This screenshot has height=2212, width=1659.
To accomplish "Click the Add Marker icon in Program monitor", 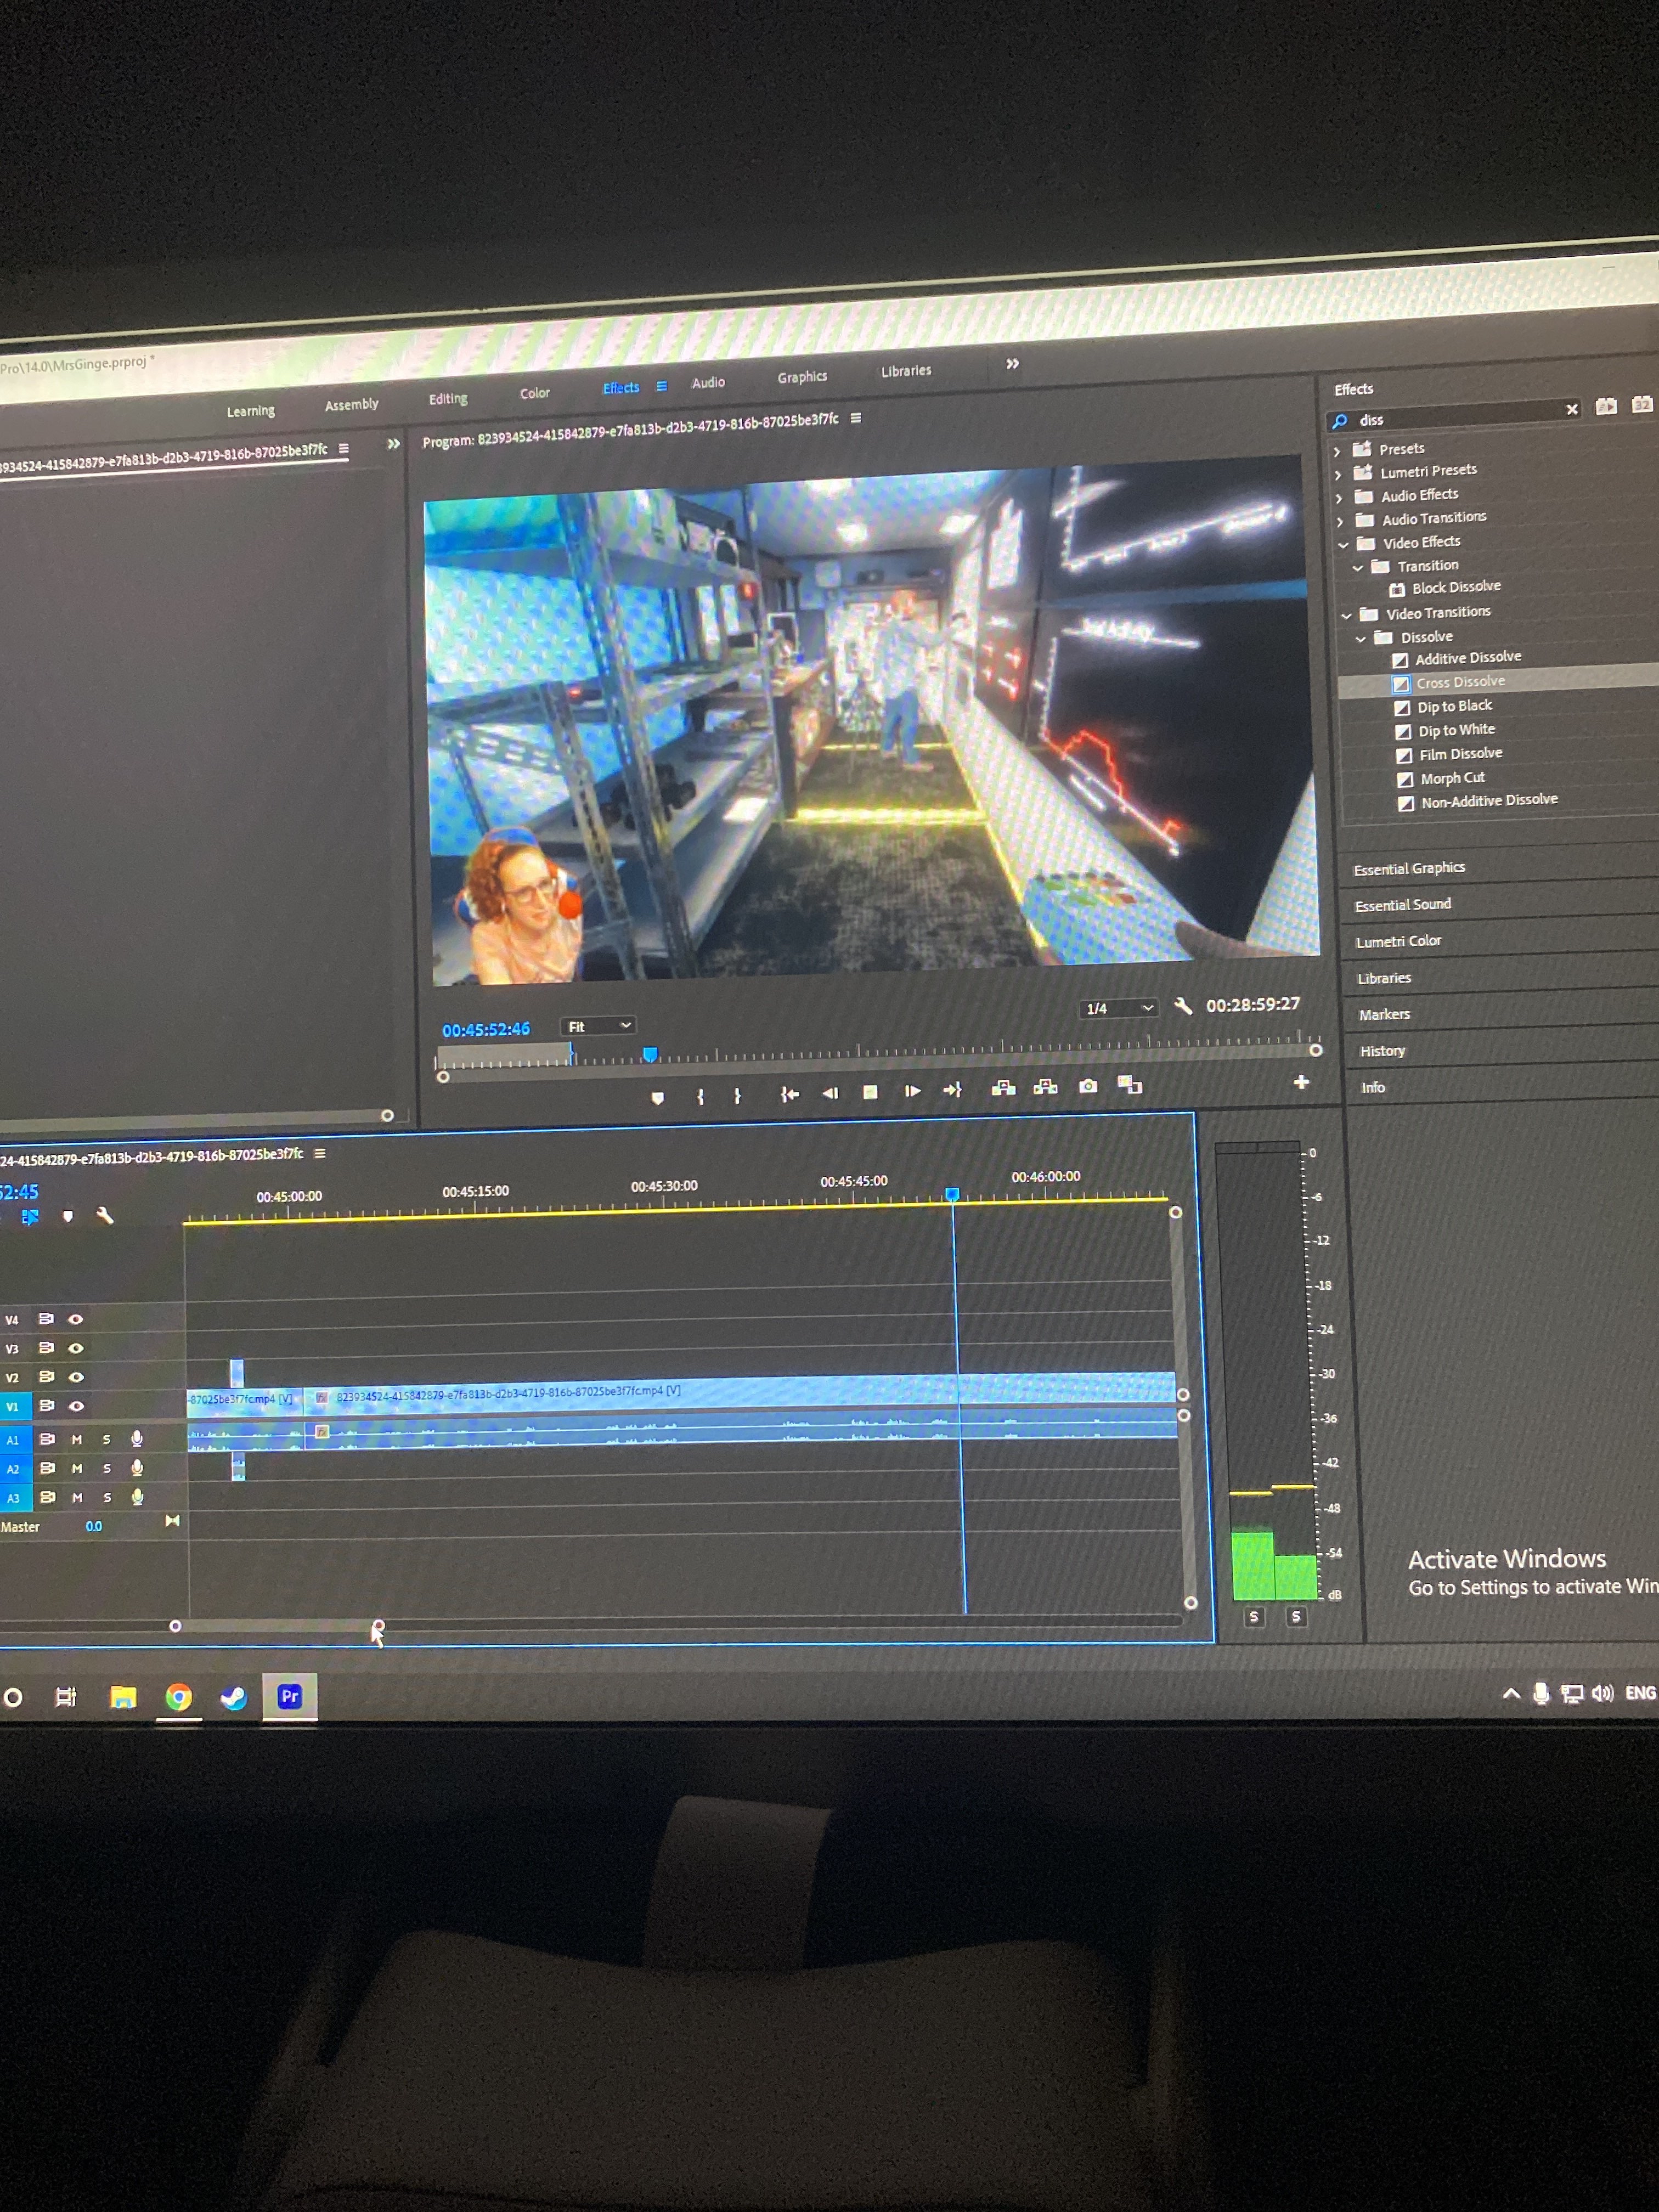I will (657, 1098).
